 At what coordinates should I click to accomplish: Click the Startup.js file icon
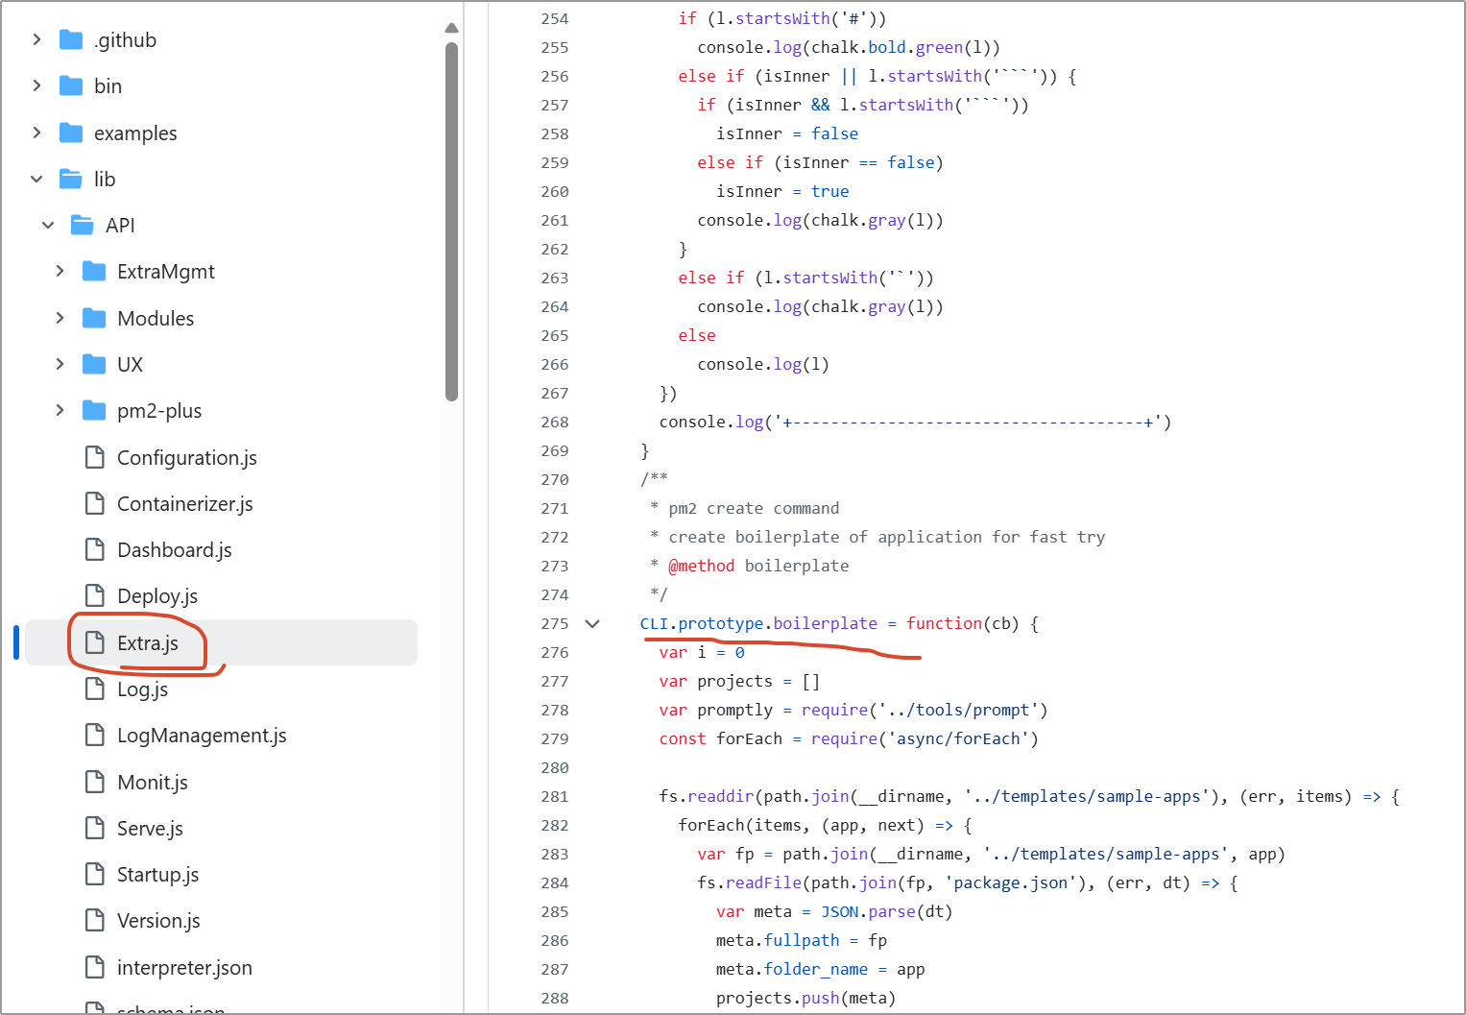click(x=95, y=874)
